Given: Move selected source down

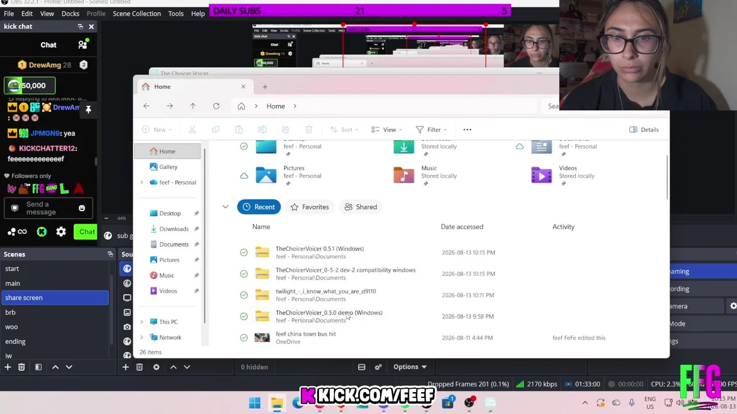Looking at the screenshot, I should 187,367.
